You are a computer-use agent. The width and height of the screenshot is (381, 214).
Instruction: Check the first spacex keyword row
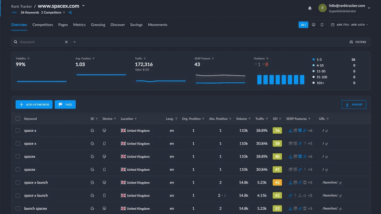[18, 156]
